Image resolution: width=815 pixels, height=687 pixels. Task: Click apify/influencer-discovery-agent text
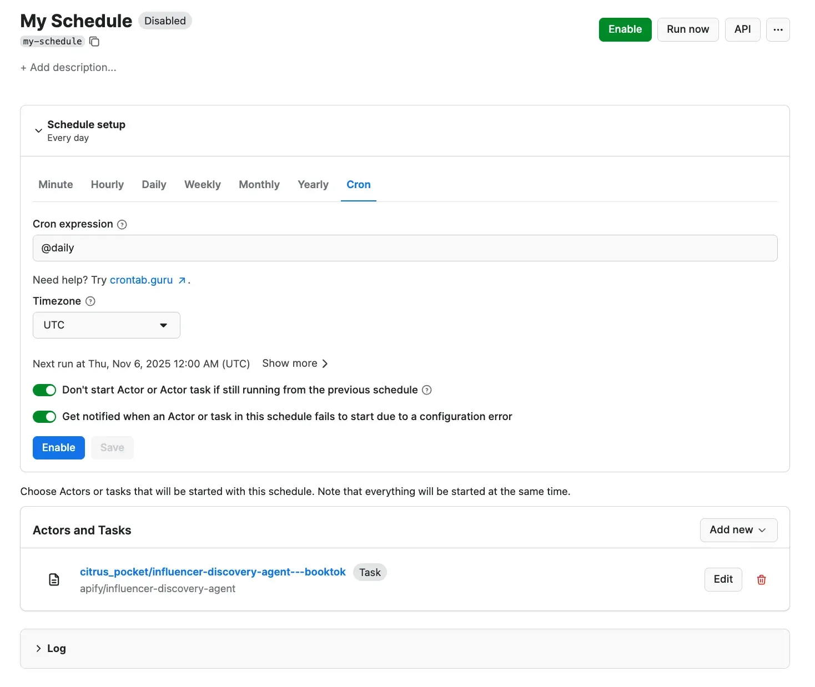pos(158,589)
